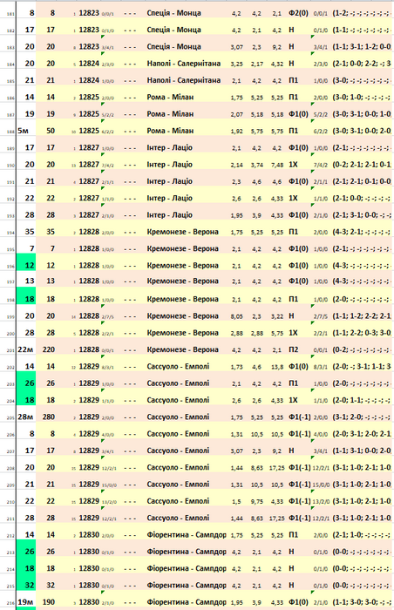394x610 pixels.
Task: Click 'Фіорентина - Сампдор' in row 212
Action: (x=186, y=534)
